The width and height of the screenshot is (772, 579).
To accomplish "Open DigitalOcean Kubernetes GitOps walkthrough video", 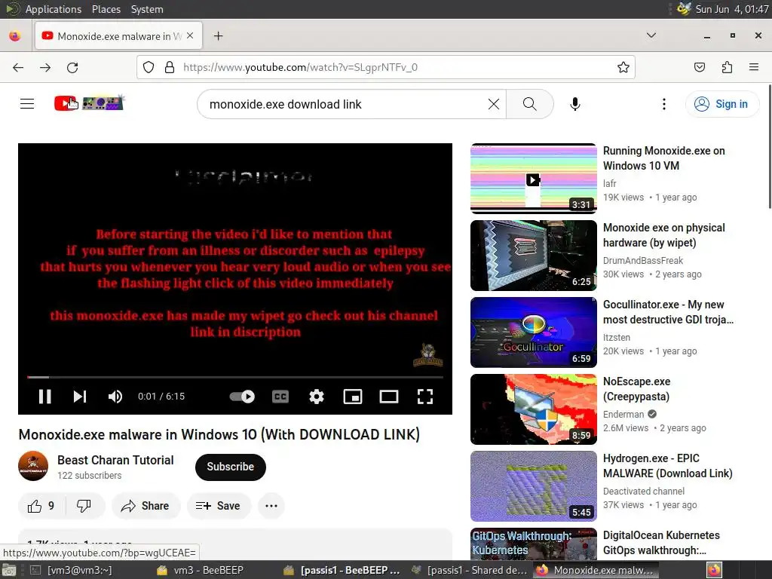I will [661, 543].
